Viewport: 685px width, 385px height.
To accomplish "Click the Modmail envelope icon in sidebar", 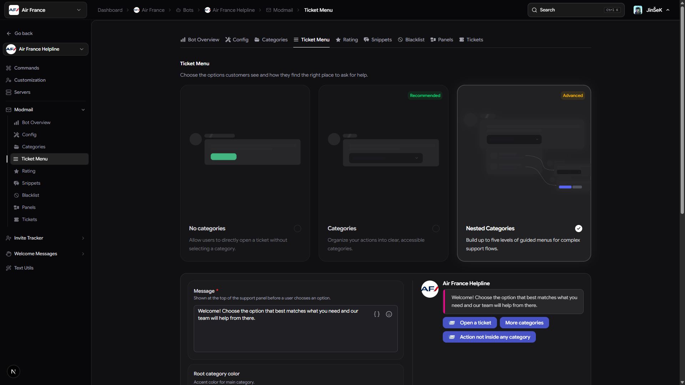I will pos(9,110).
